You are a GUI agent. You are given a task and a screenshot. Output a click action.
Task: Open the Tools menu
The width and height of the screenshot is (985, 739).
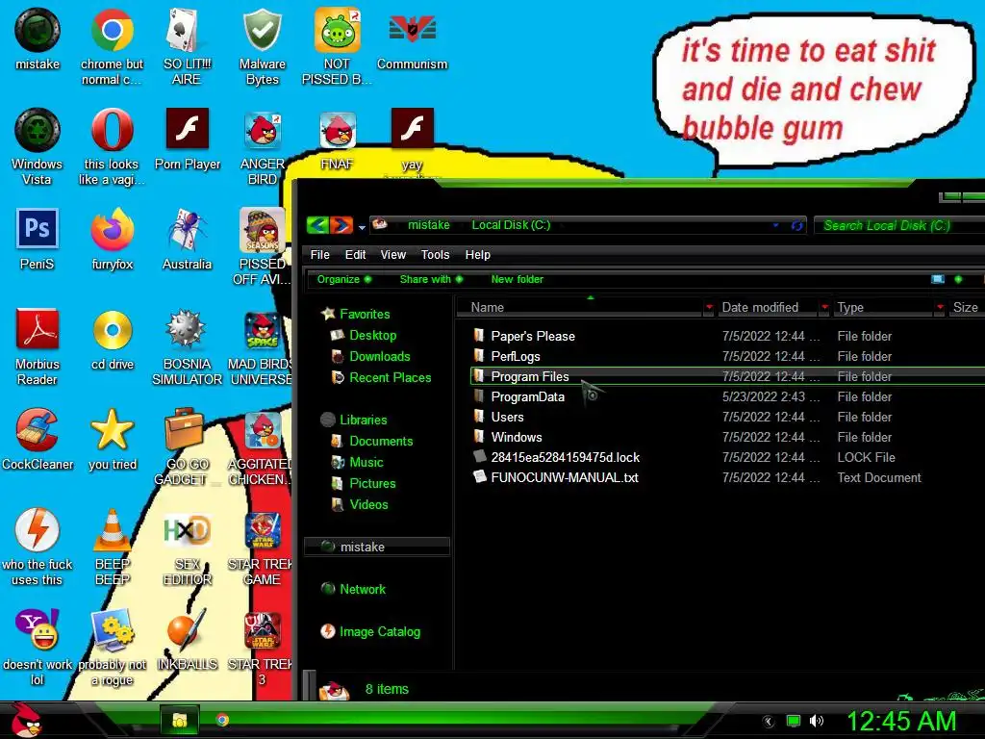(435, 254)
